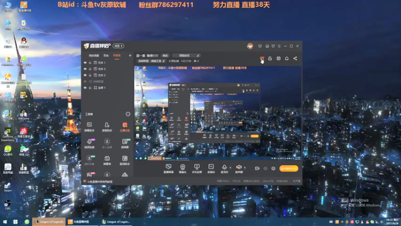The width and height of the screenshot is (401, 226).
Task: Hide the 全屏 1 source layer
Action: tap(85, 87)
